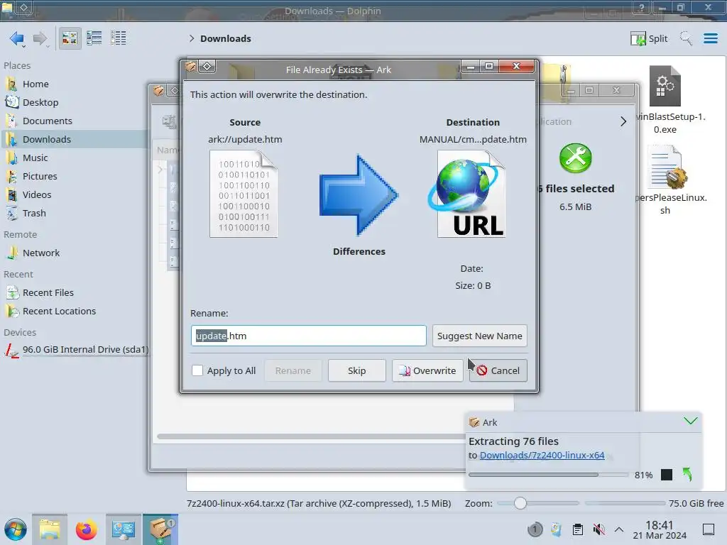Stop the Ark extraction job
Screen dimensions: 727x545
click(666, 475)
